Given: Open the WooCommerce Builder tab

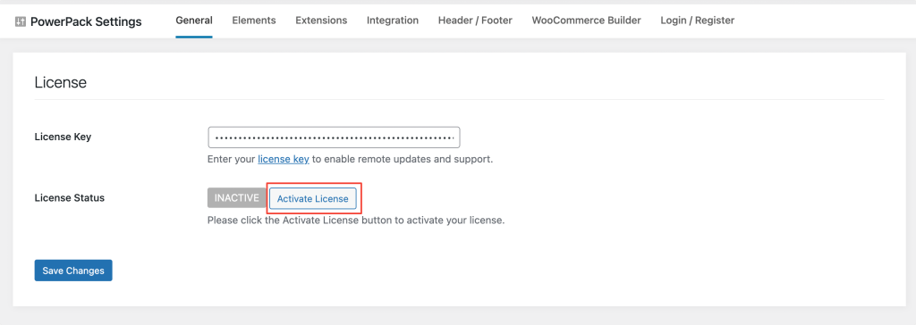Looking at the screenshot, I should click(x=586, y=21).
